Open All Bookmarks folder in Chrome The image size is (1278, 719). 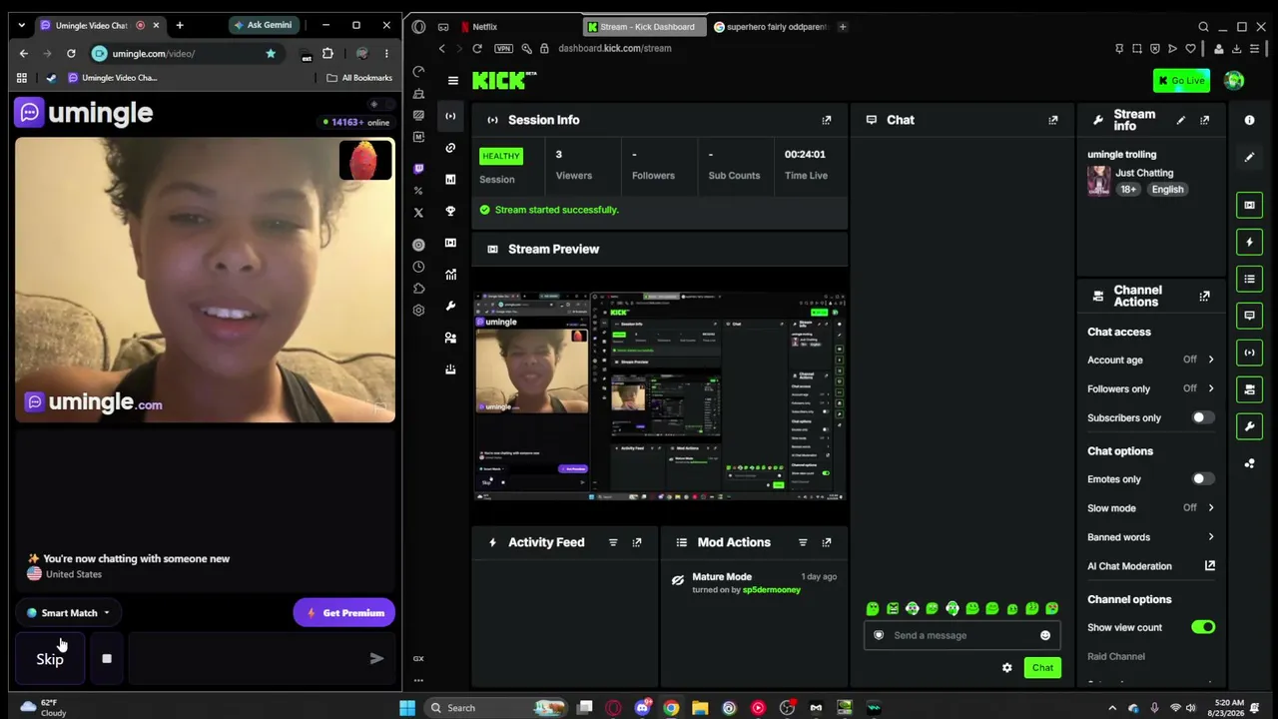(x=359, y=78)
